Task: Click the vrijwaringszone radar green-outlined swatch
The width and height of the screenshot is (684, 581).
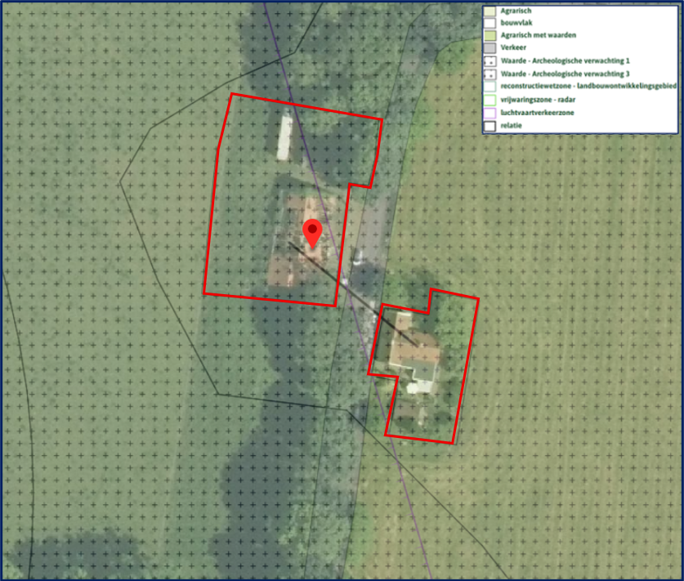Action: (x=490, y=100)
